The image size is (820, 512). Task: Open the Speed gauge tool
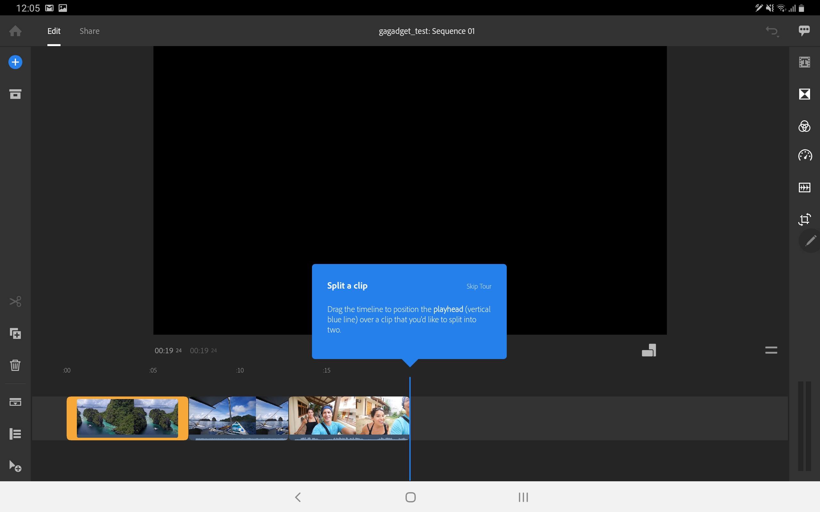pyautogui.click(x=805, y=156)
